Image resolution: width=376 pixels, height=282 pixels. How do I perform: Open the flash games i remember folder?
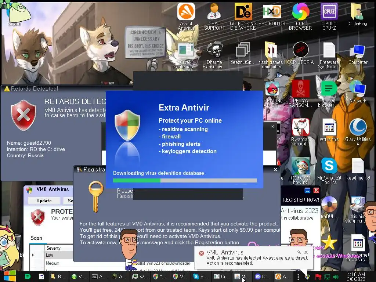tap(272, 55)
